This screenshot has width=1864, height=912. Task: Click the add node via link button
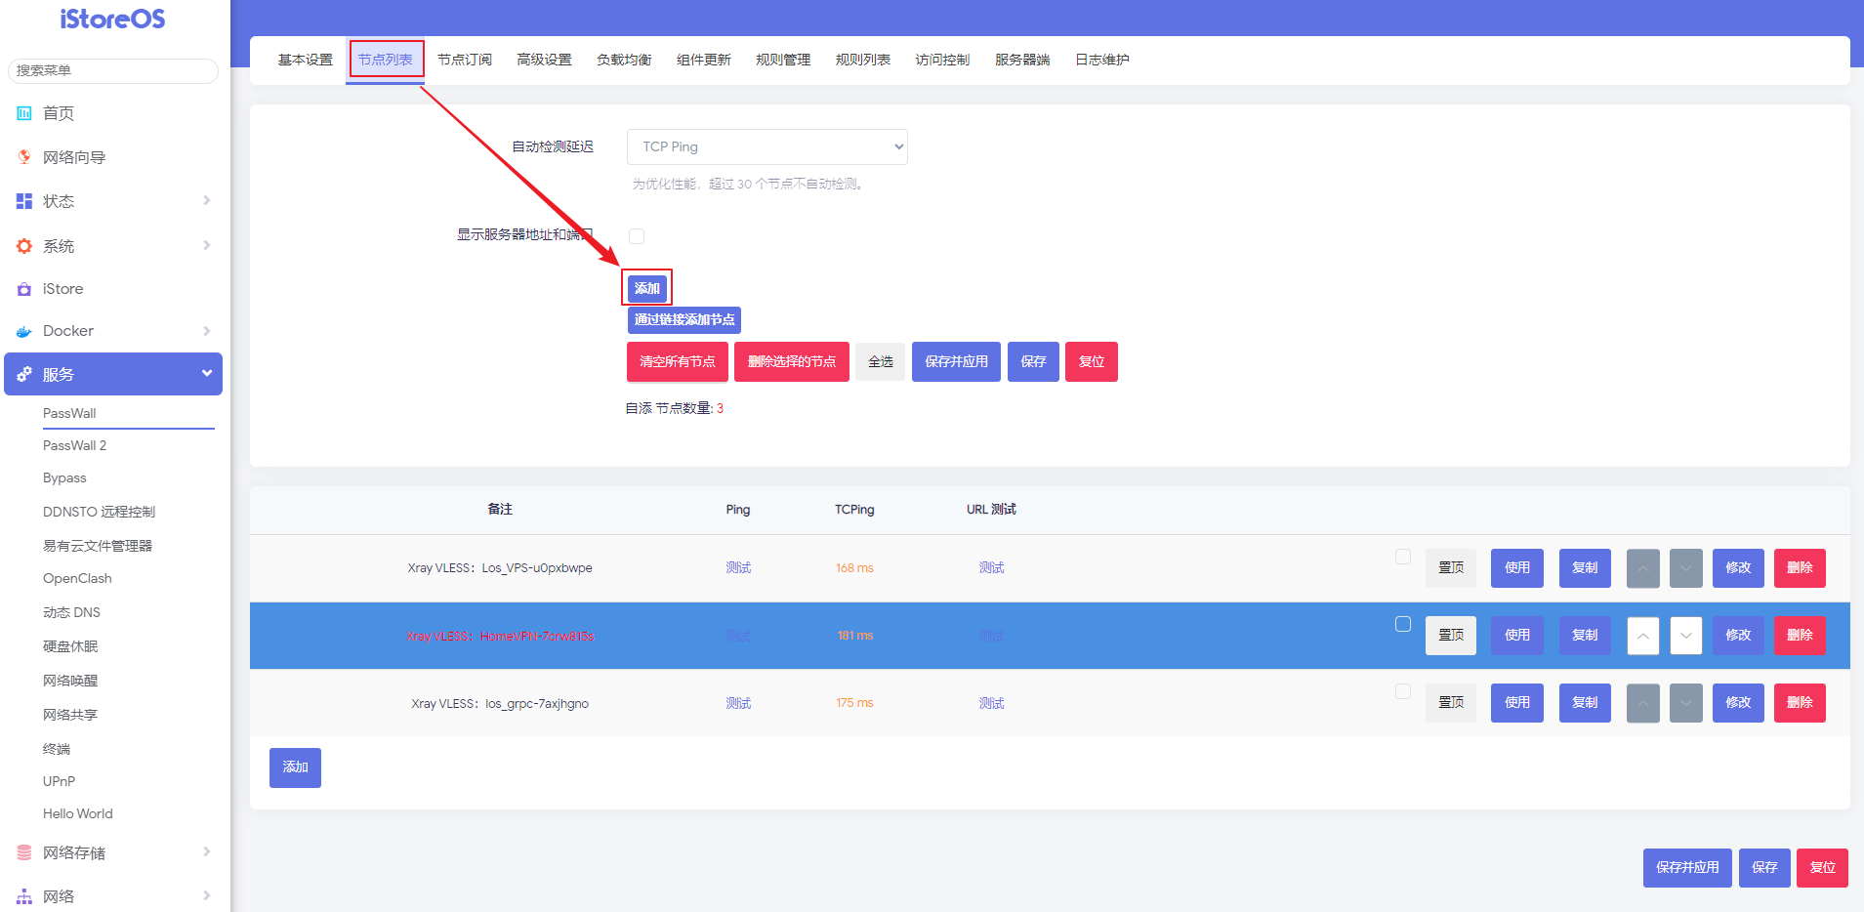683,319
